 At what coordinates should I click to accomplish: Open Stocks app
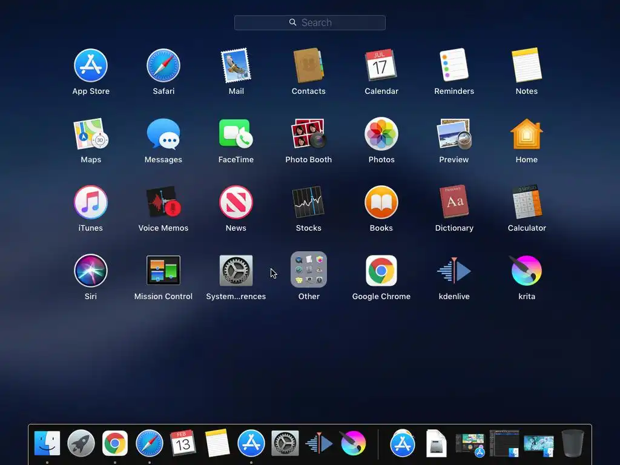[308, 202]
